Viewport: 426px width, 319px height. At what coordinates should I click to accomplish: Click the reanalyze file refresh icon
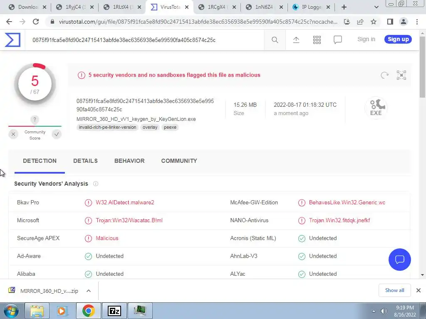click(x=384, y=75)
